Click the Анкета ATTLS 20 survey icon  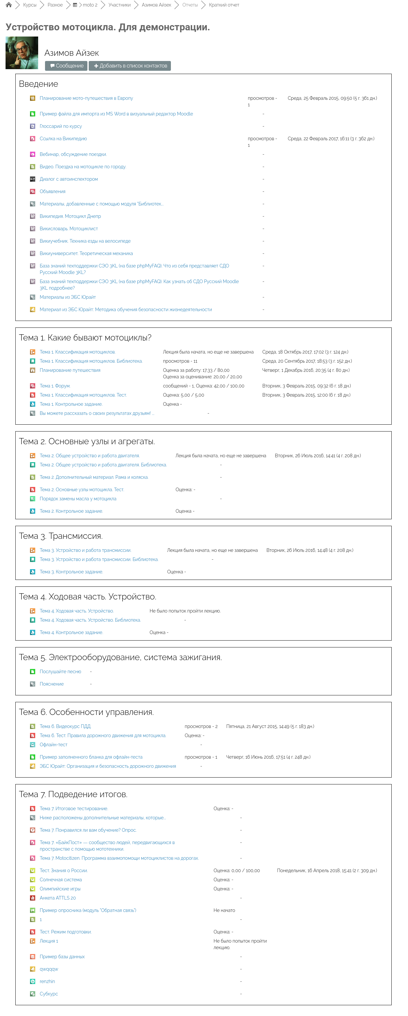pyautogui.click(x=33, y=898)
